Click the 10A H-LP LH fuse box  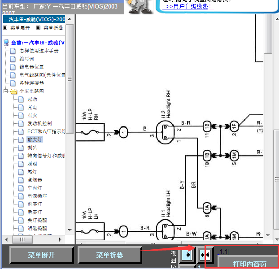click(x=90, y=231)
